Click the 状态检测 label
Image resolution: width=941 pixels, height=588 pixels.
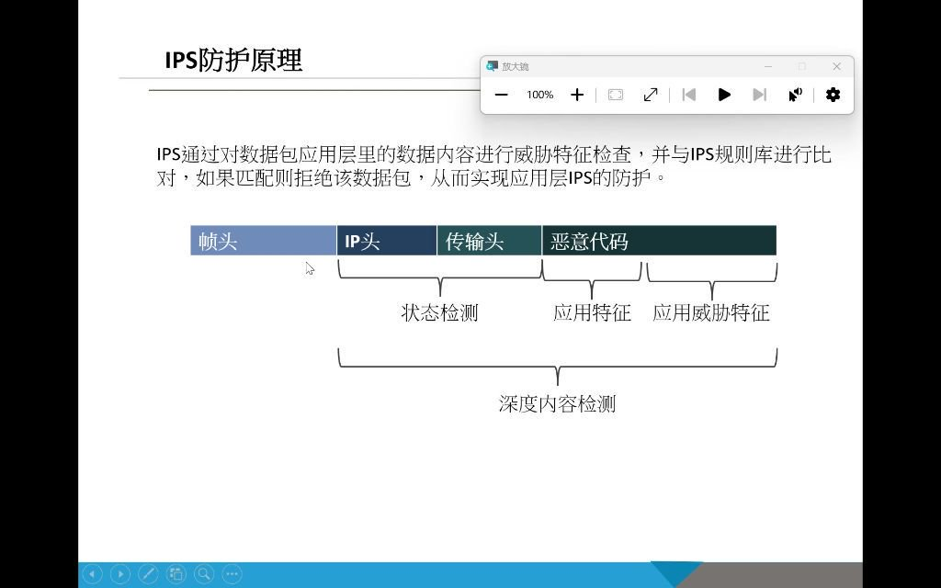click(439, 312)
